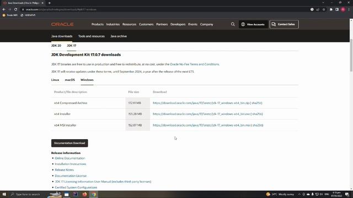Close the Java Downloads browser tab
The height and width of the screenshot is (198, 353).
click(x=42, y=3)
